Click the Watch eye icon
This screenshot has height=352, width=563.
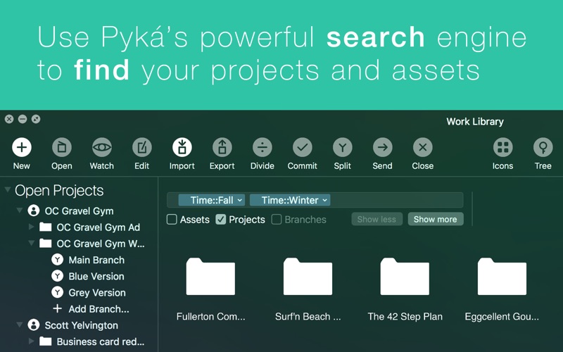click(102, 147)
